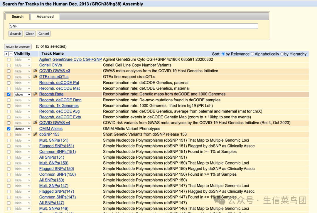Open the Recomb Rate settings wrench icon

click(x=36, y=94)
